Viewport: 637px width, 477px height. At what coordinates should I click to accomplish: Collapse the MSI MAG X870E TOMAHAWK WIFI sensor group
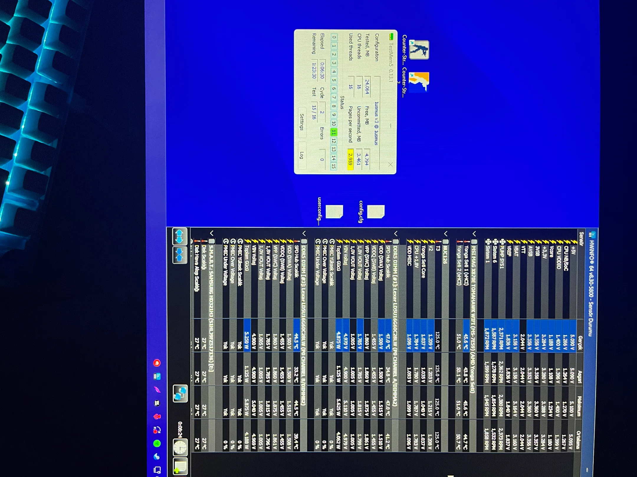pos(474,233)
